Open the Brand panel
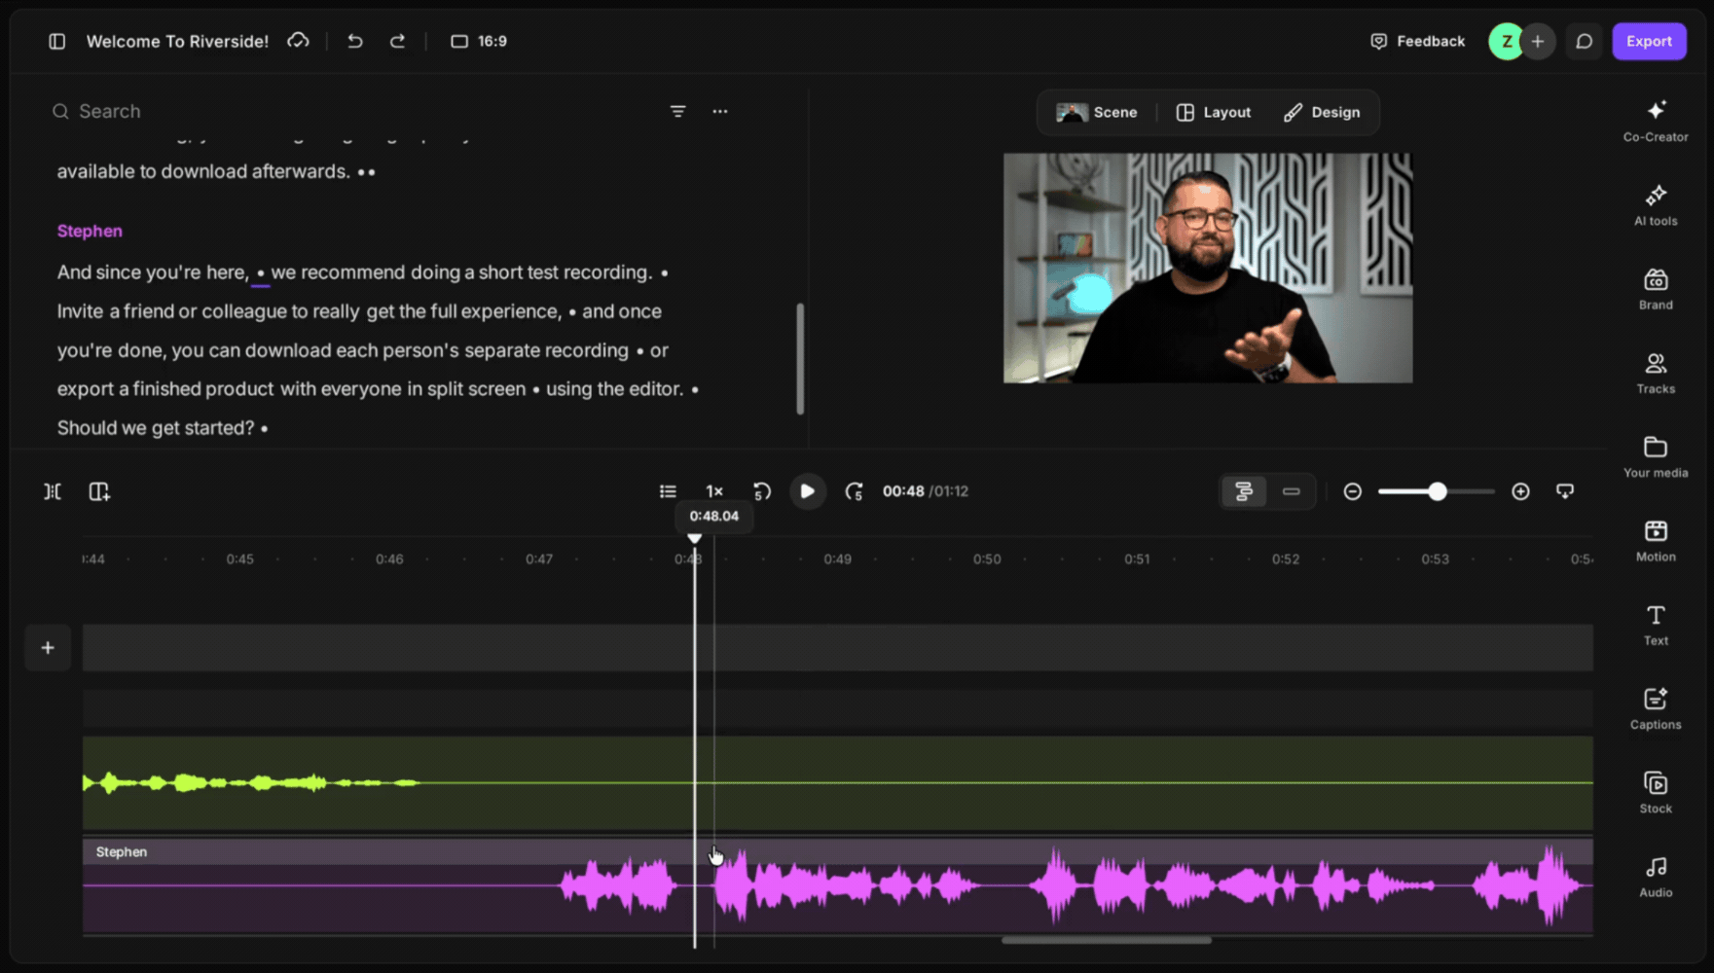 1656,289
